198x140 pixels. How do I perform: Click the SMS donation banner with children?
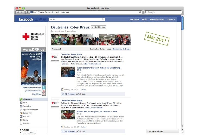pos(33,69)
